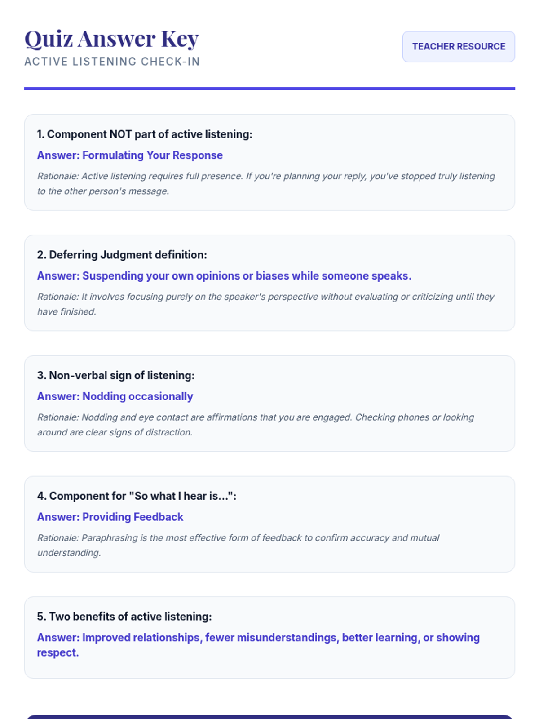The height and width of the screenshot is (719, 539).
Task: Click the Deferring Judgment definition heading
Action: [x=122, y=255]
